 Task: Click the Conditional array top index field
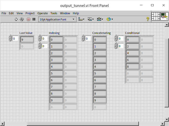121,39
